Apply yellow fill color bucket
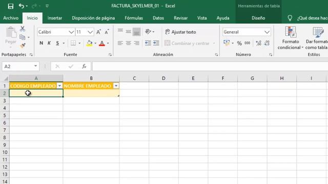The height and width of the screenshot is (184, 328). click(x=89, y=43)
